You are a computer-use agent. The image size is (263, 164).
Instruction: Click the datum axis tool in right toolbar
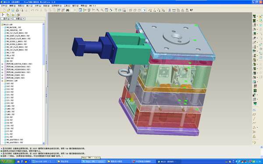254,119
